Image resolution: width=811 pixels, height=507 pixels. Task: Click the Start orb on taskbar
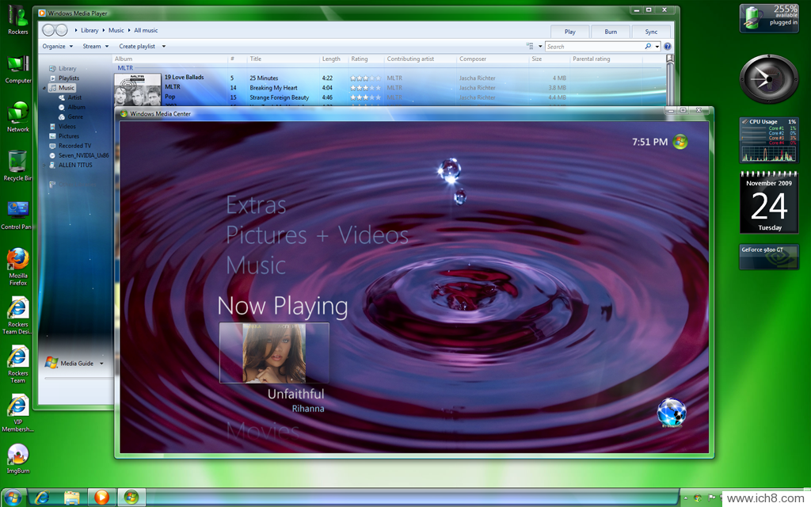[13, 497]
